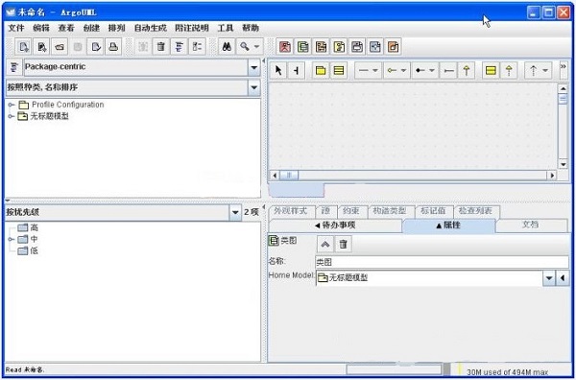Open the Composition tool dropdown arrow
This screenshot has width=576, height=380.
[432, 70]
